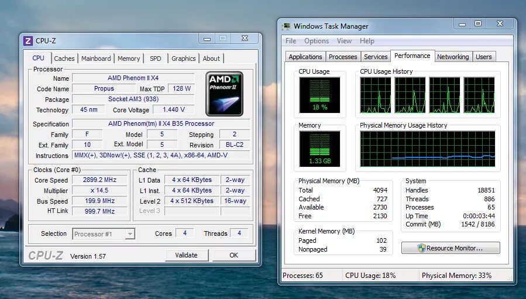The width and height of the screenshot is (526, 299).
Task: Switch to the Processes tab
Action: (343, 57)
